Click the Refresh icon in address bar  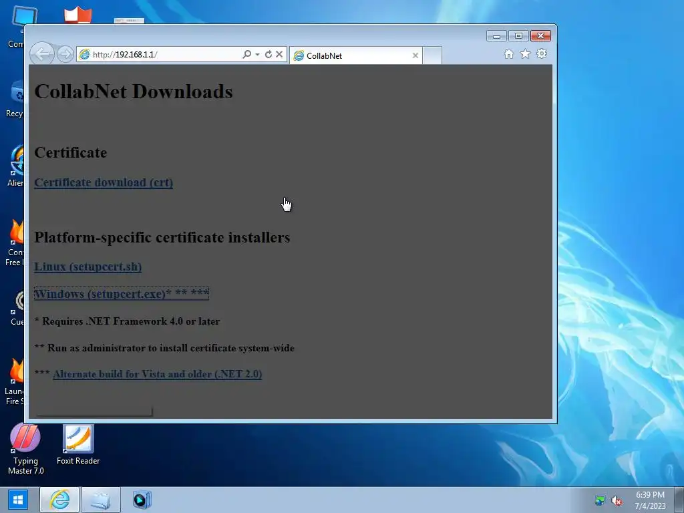(269, 54)
